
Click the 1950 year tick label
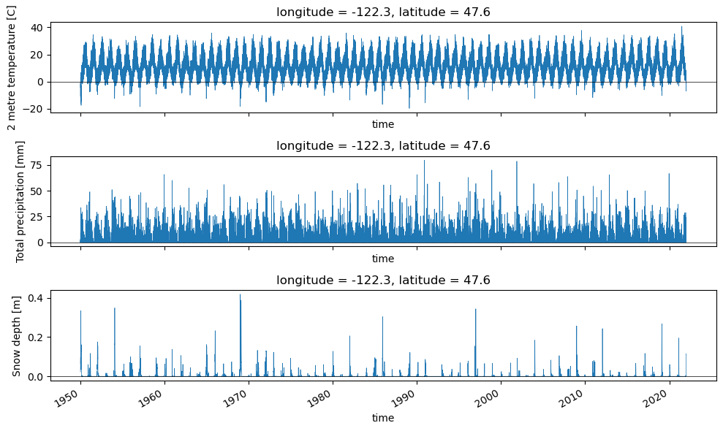(67, 398)
